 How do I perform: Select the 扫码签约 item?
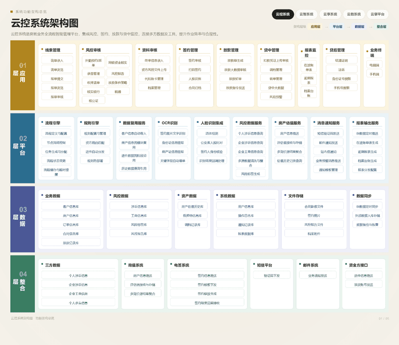195,70
